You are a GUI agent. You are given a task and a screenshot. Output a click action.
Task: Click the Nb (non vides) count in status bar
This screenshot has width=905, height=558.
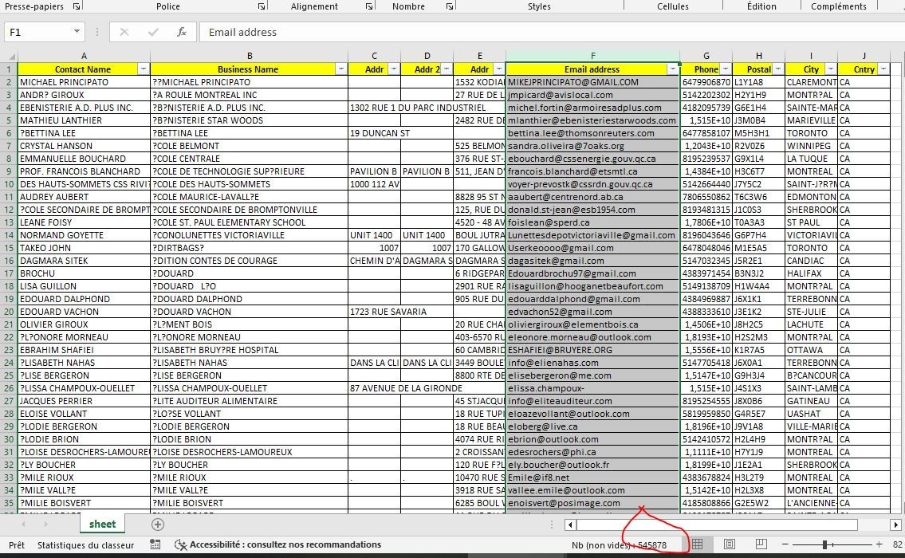click(619, 544)
